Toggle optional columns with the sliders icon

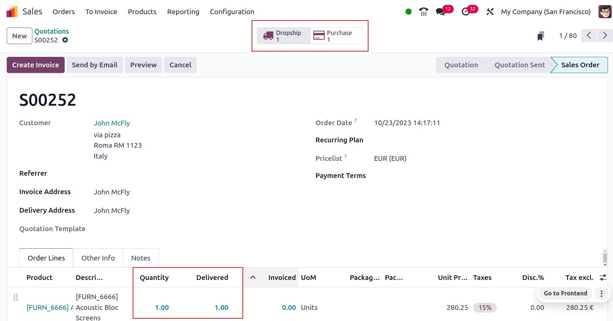[x=603, y=278]
